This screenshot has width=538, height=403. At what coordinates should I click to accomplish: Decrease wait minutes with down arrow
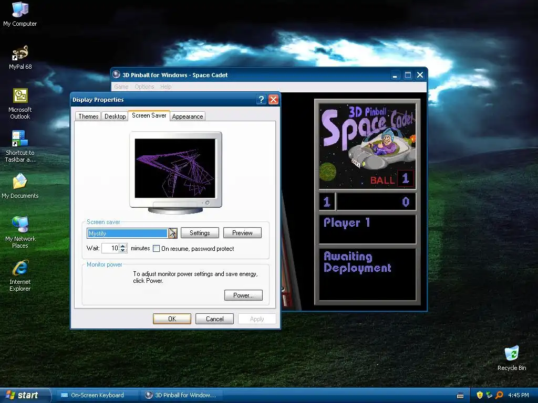(x=123, y=250)
